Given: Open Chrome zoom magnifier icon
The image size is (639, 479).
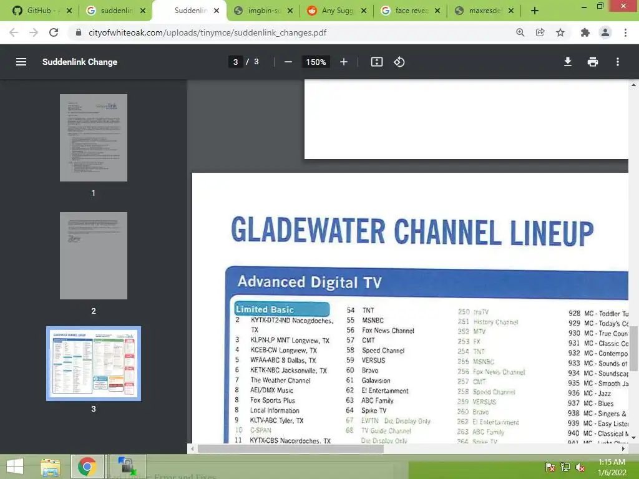Looking at the screenshot, I should tap(520, 32).
